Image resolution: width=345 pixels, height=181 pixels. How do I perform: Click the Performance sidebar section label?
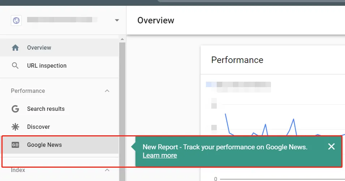28,91
